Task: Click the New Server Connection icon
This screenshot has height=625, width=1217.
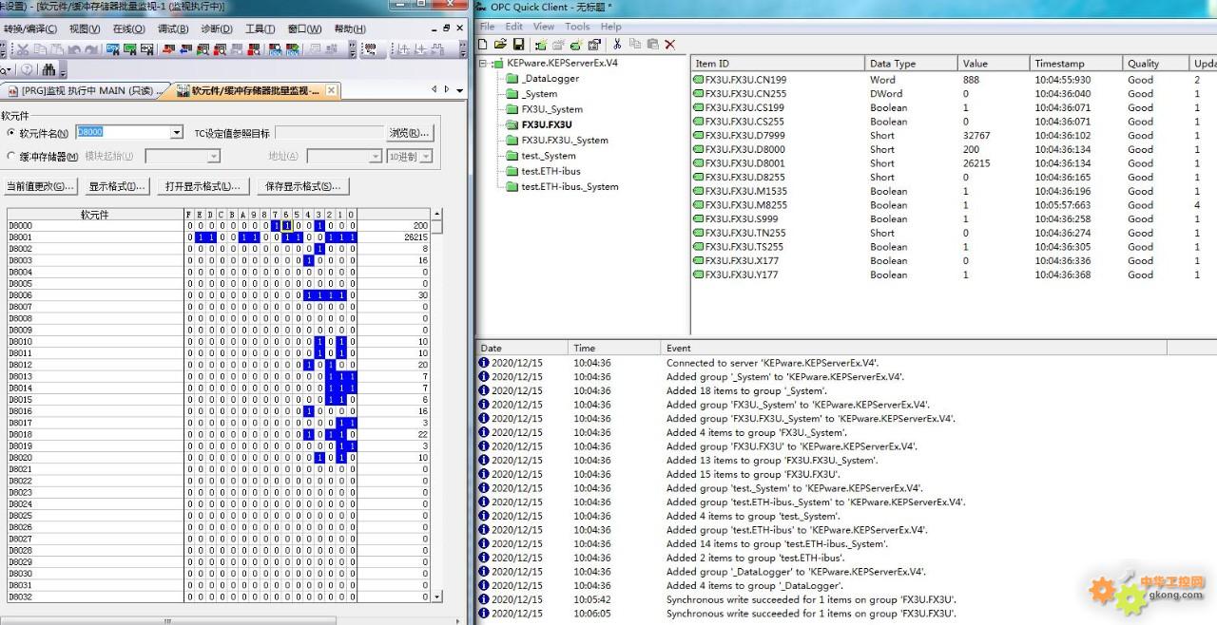Action: [541, 45]
